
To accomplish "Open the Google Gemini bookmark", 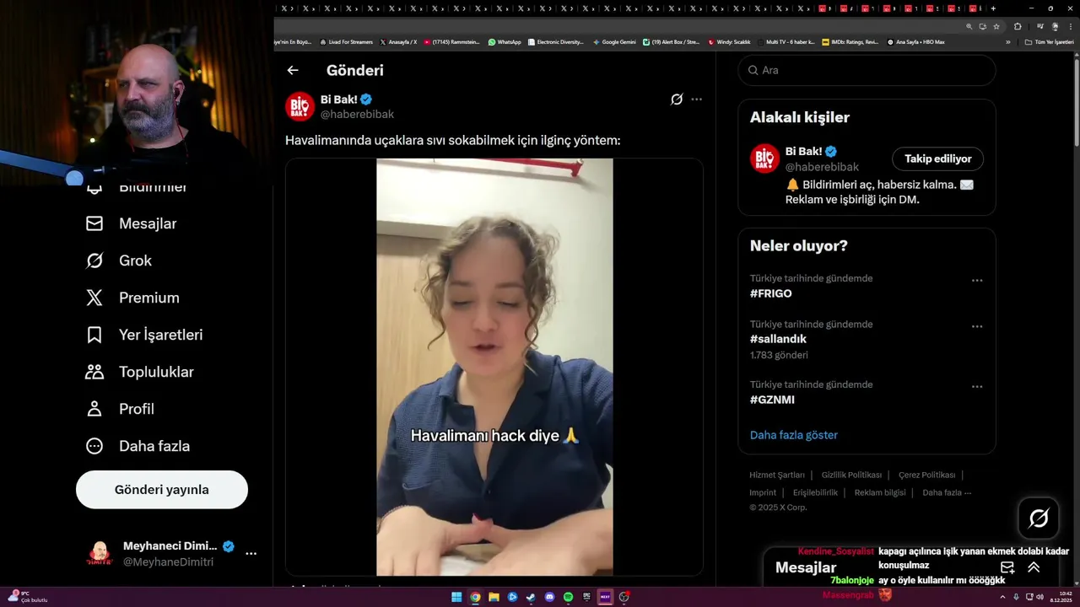I will (x=614, y=42).
